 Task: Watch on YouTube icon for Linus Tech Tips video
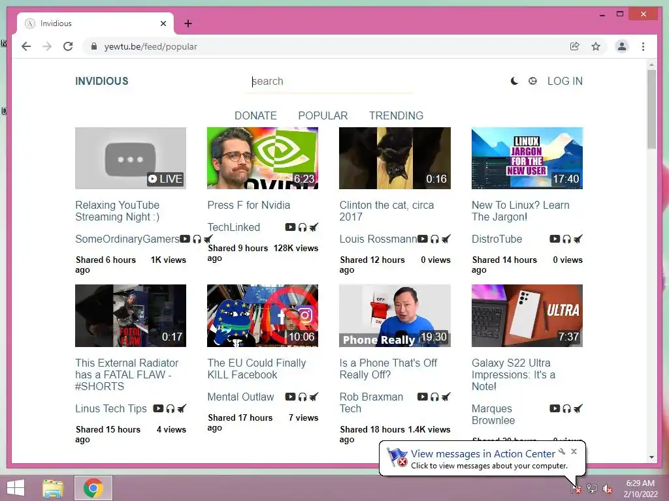pos(158,408)
